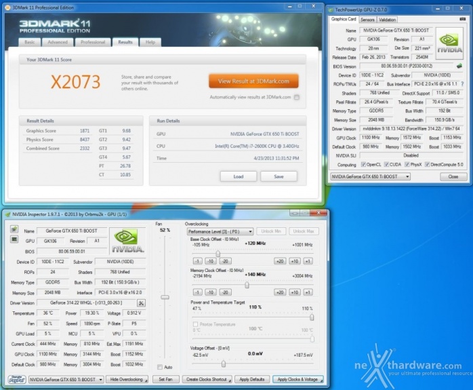Open the Performance Level [3] - (P0) dropdown

click(x=220, y=231)
